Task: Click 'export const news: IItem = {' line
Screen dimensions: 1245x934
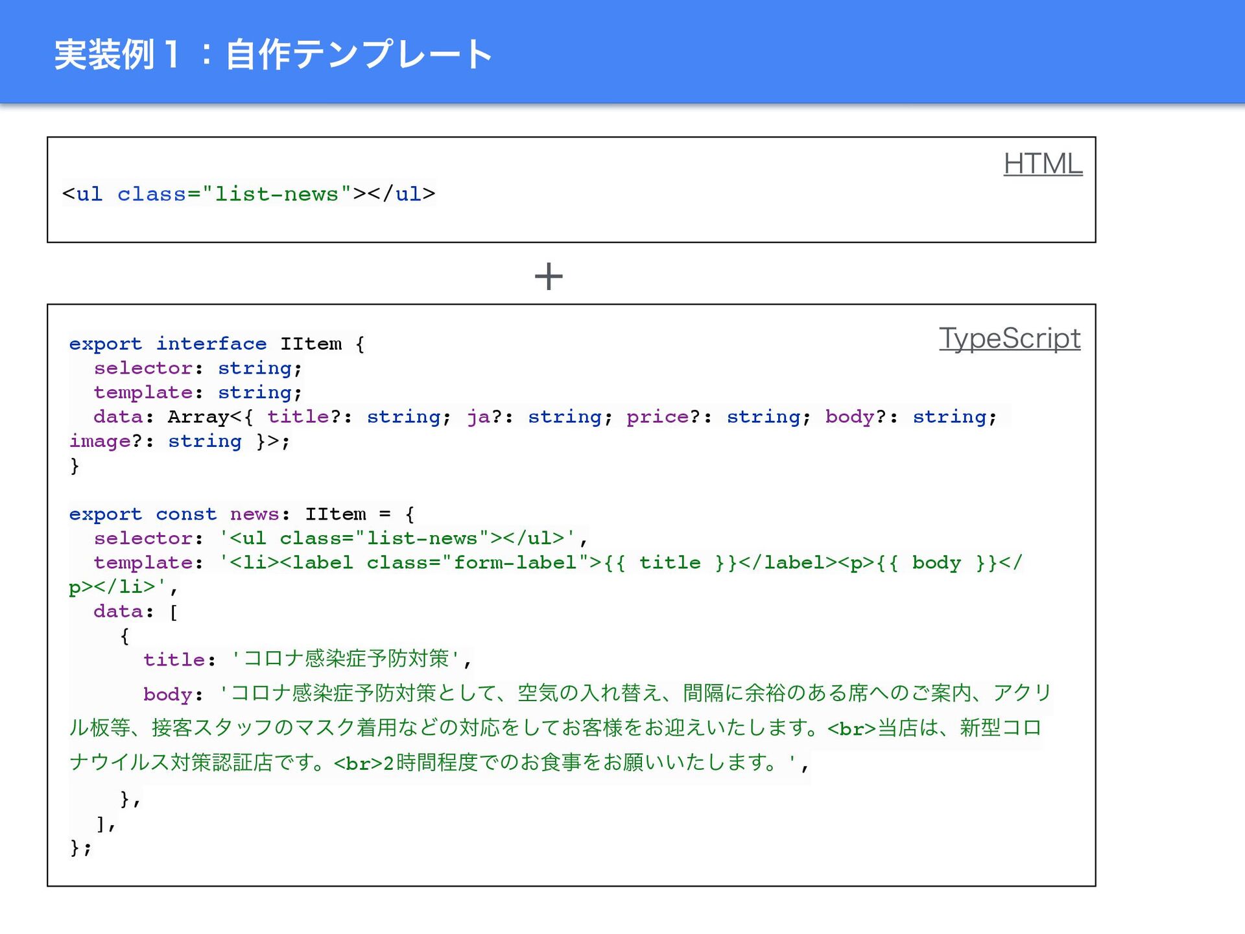Action: click(242, 514)
